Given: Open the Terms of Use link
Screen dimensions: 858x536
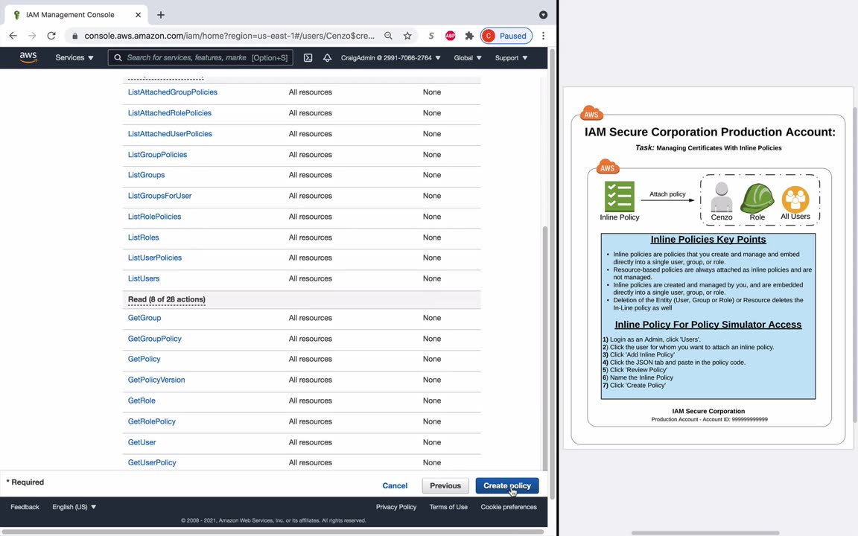Looking at the screenshot, I should (x=448, y=507).
